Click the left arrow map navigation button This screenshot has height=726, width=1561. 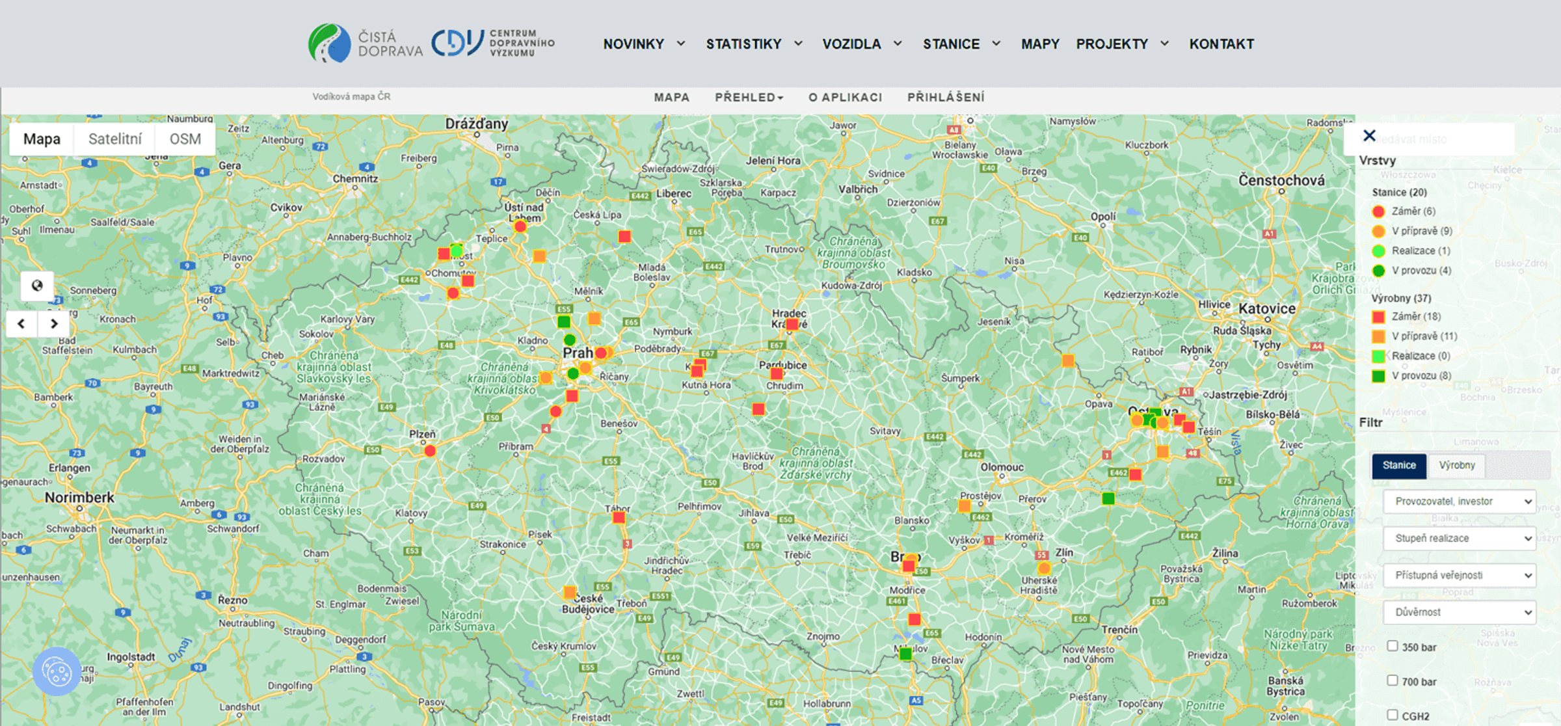[21, 323]
